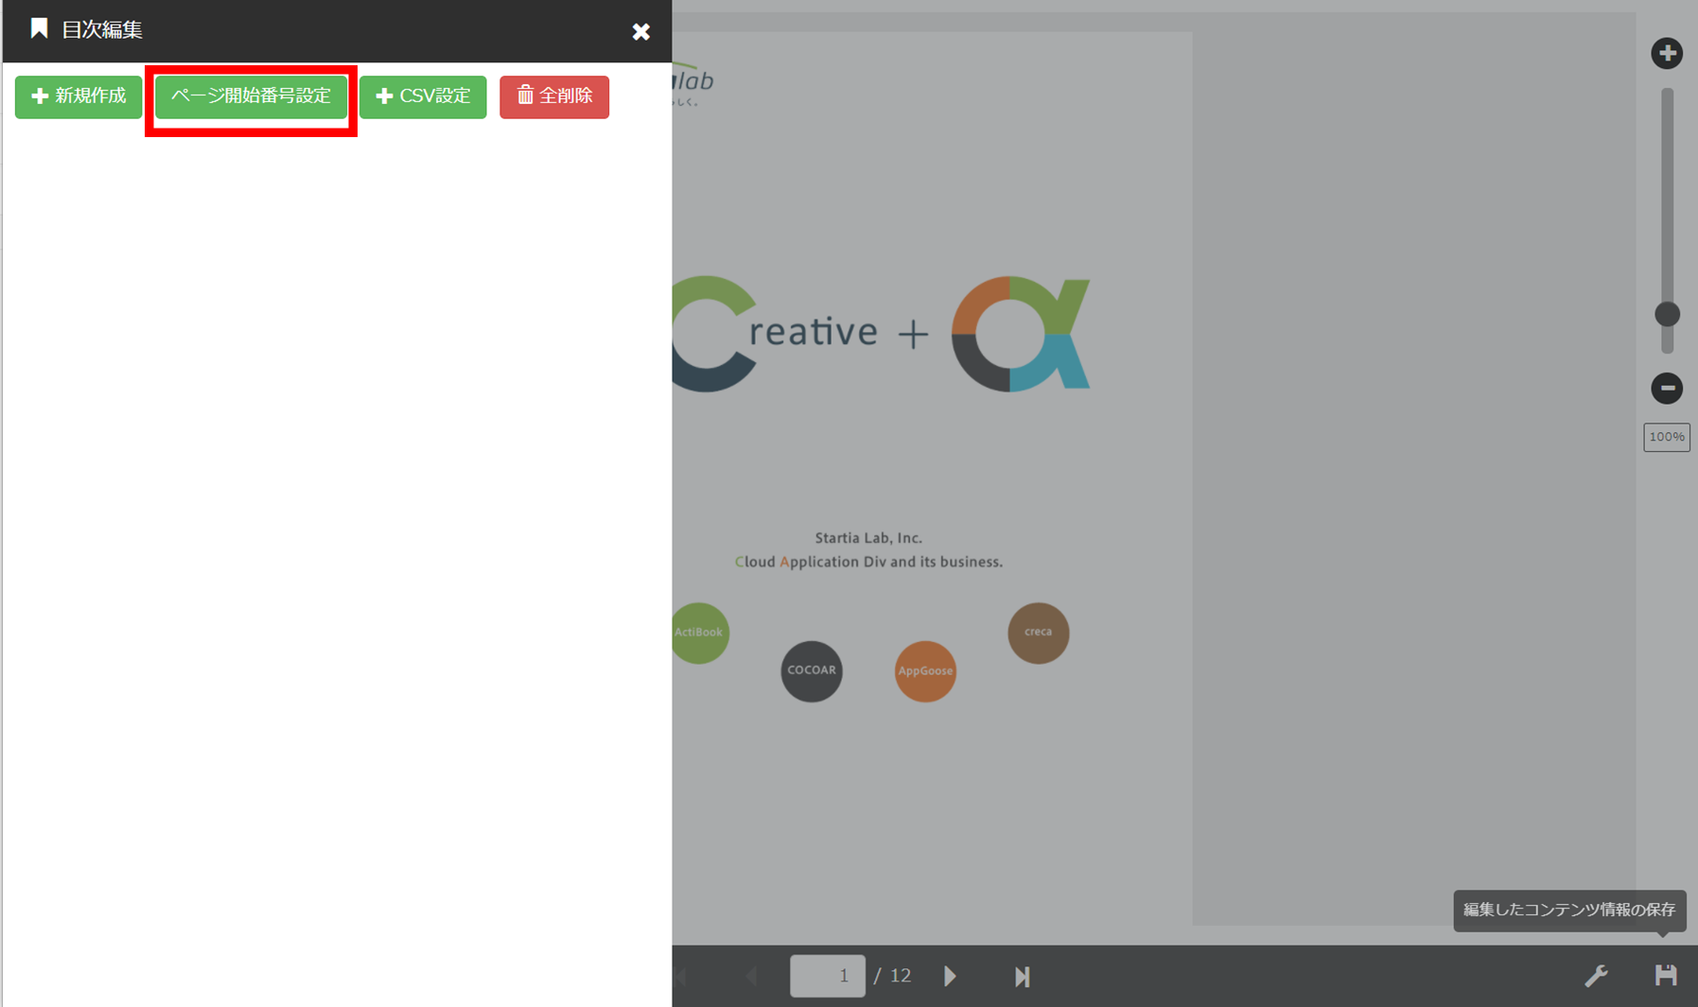The height and width of the screenshot is (1007, 1698).
Task: Click the ActiBook circle on page
Action: point(699,633)
